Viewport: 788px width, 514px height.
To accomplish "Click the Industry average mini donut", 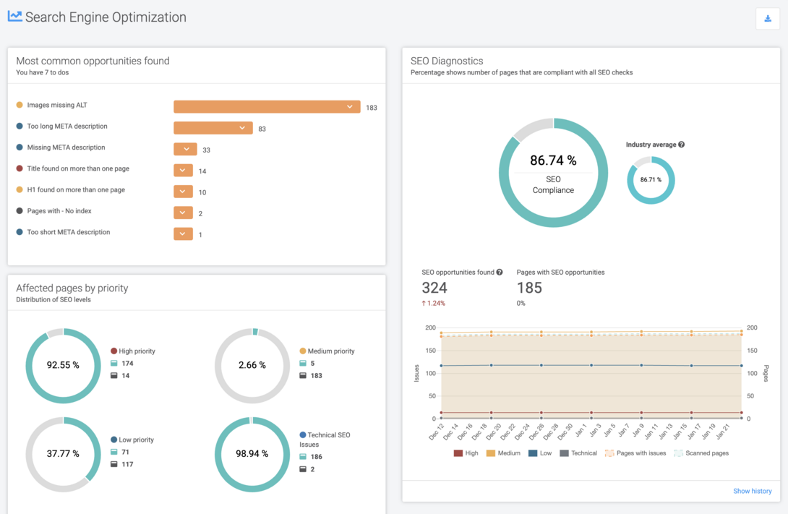I will [650, 179].
